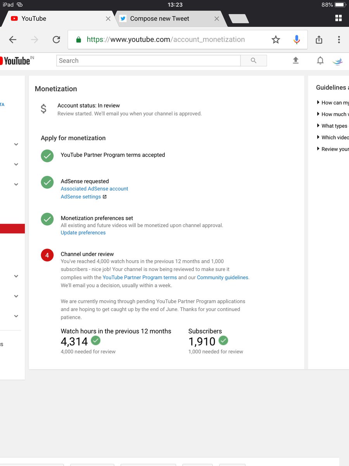Expand the first sidebar chevron section

tap(16, 144)
